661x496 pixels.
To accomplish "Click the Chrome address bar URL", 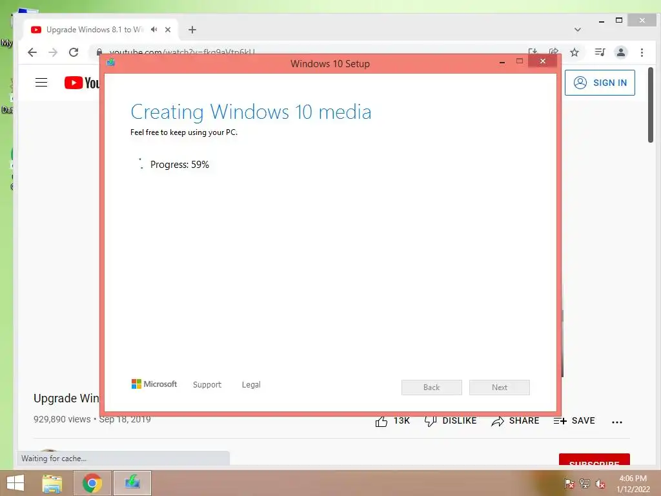I will pyautogui.click(x=182, y=52).
